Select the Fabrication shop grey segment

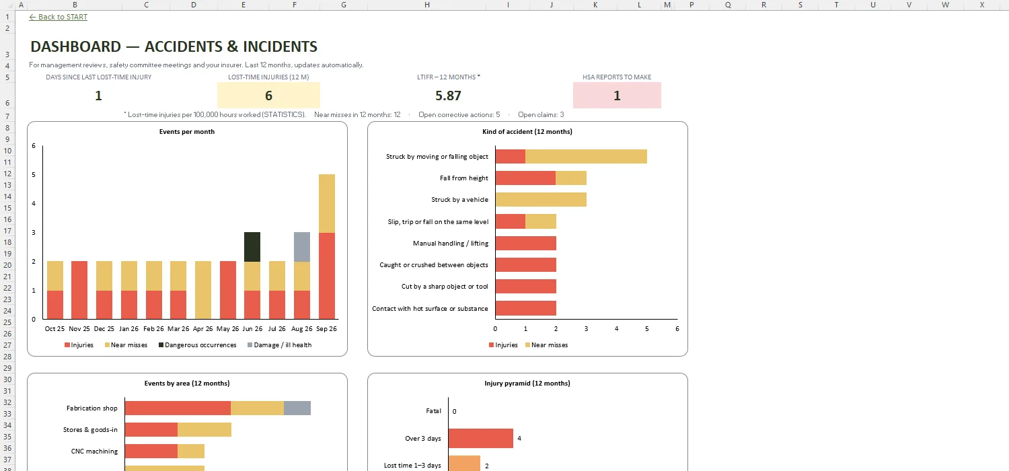coord(297,408)
